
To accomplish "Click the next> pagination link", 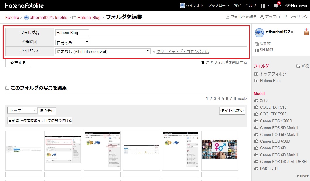I will click(x=242, y=98).
